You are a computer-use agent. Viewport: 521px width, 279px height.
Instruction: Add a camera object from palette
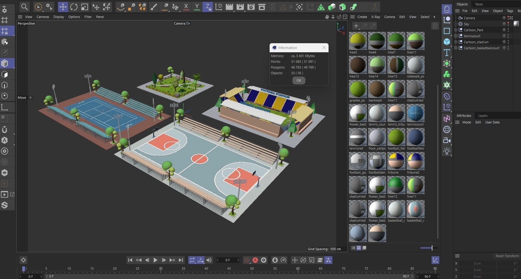[447, 140]
